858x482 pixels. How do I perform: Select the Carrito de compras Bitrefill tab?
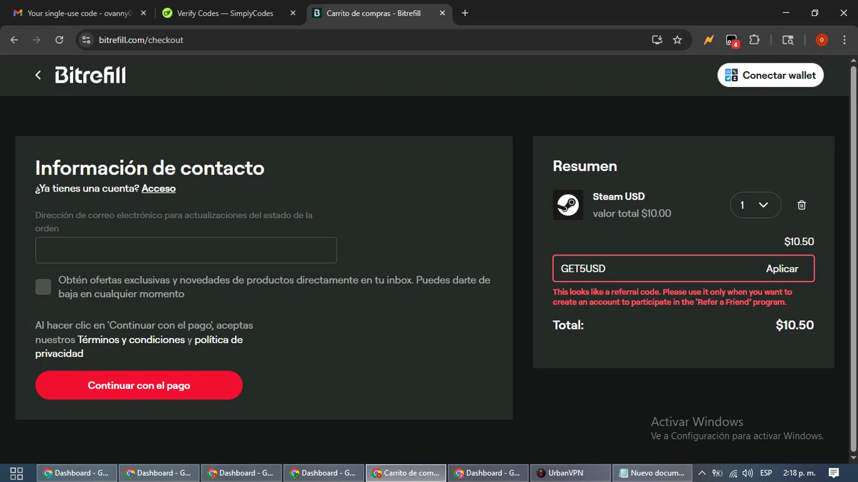pyautogui.click(x=379, y=13)
